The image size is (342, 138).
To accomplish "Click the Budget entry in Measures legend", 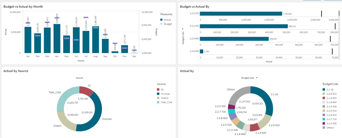I will 166,24.
